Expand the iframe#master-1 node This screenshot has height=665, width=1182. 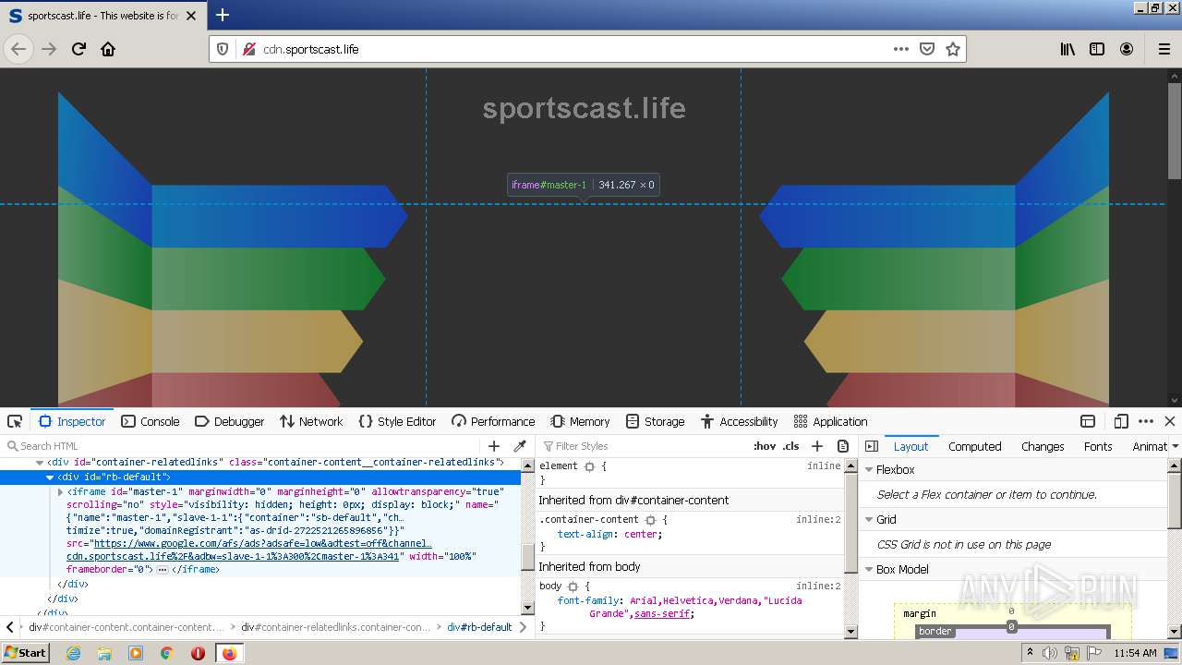(61, 492)
